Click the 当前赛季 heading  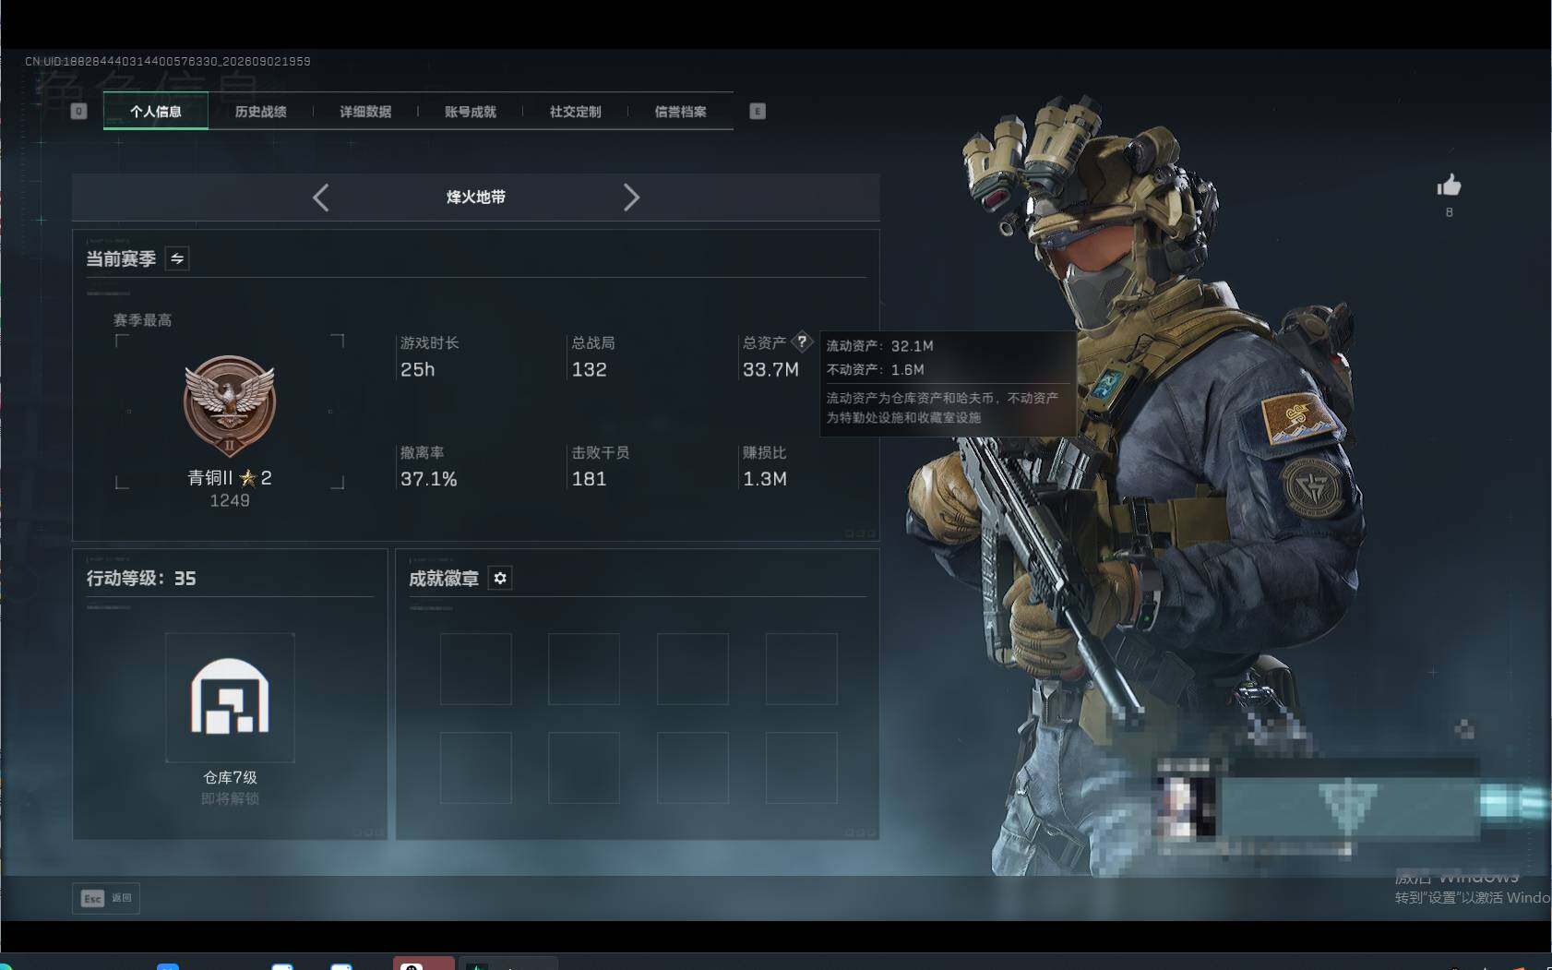121,259
